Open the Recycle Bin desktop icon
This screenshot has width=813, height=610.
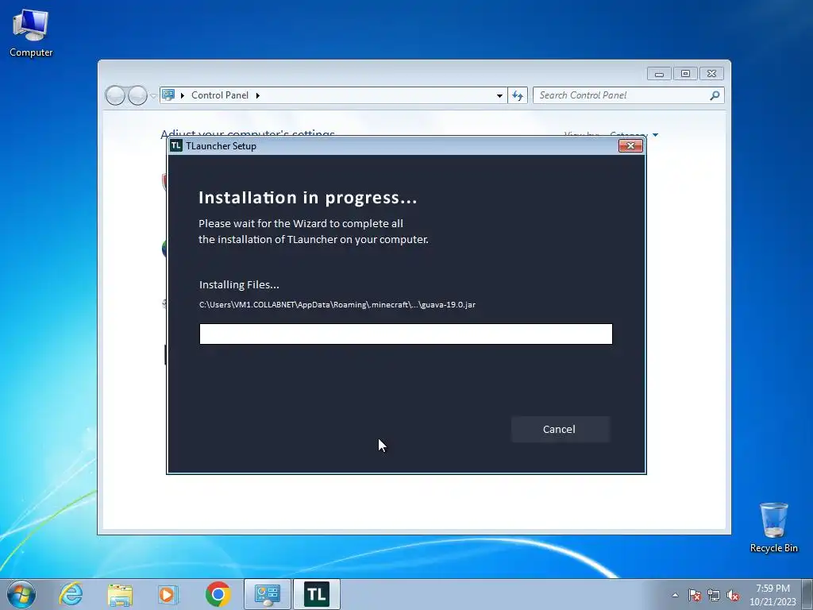773,527
